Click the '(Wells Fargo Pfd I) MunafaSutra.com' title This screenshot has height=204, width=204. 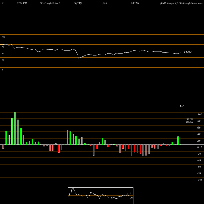click(181, 3)
